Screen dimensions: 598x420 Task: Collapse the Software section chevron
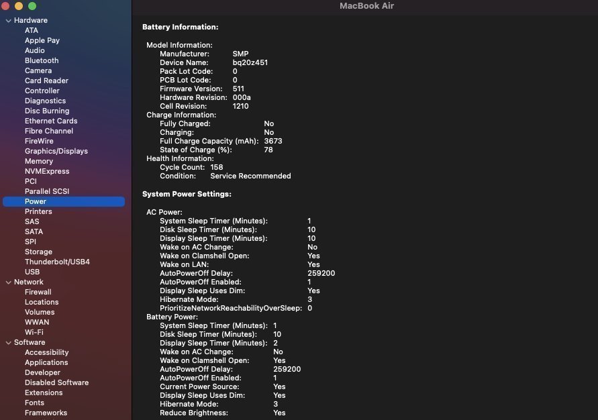pyautogui.click(x=8, y=343)
